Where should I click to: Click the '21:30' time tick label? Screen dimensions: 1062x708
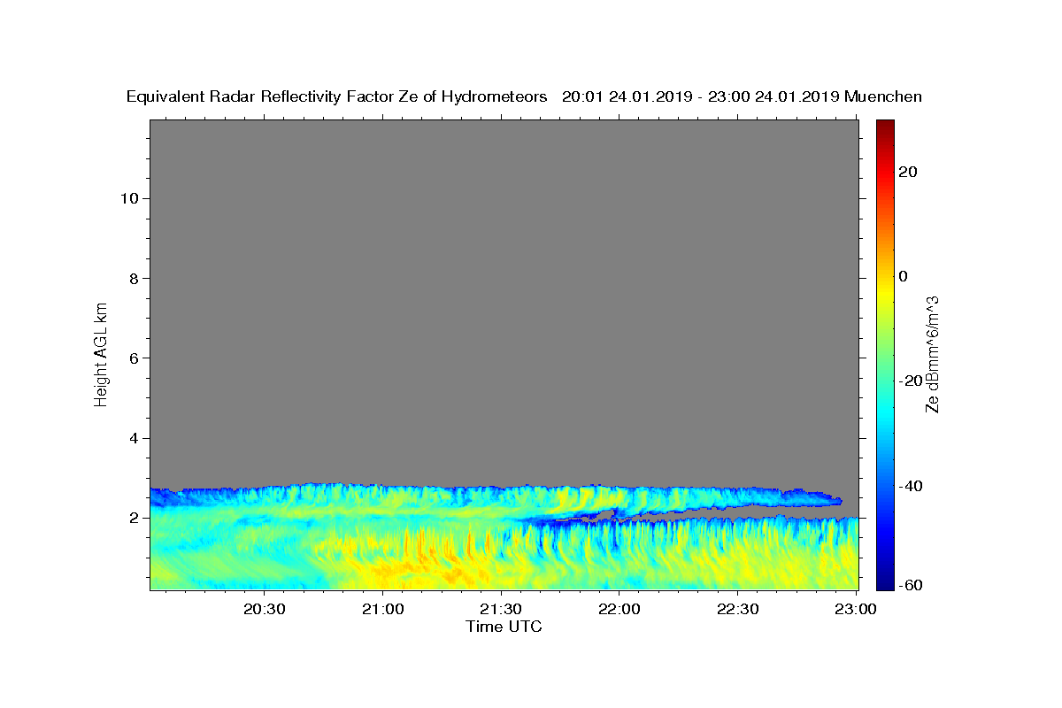pyautogui.click(x=501, y=609)
